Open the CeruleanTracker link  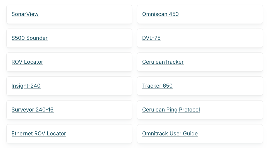tap(163, 62)
